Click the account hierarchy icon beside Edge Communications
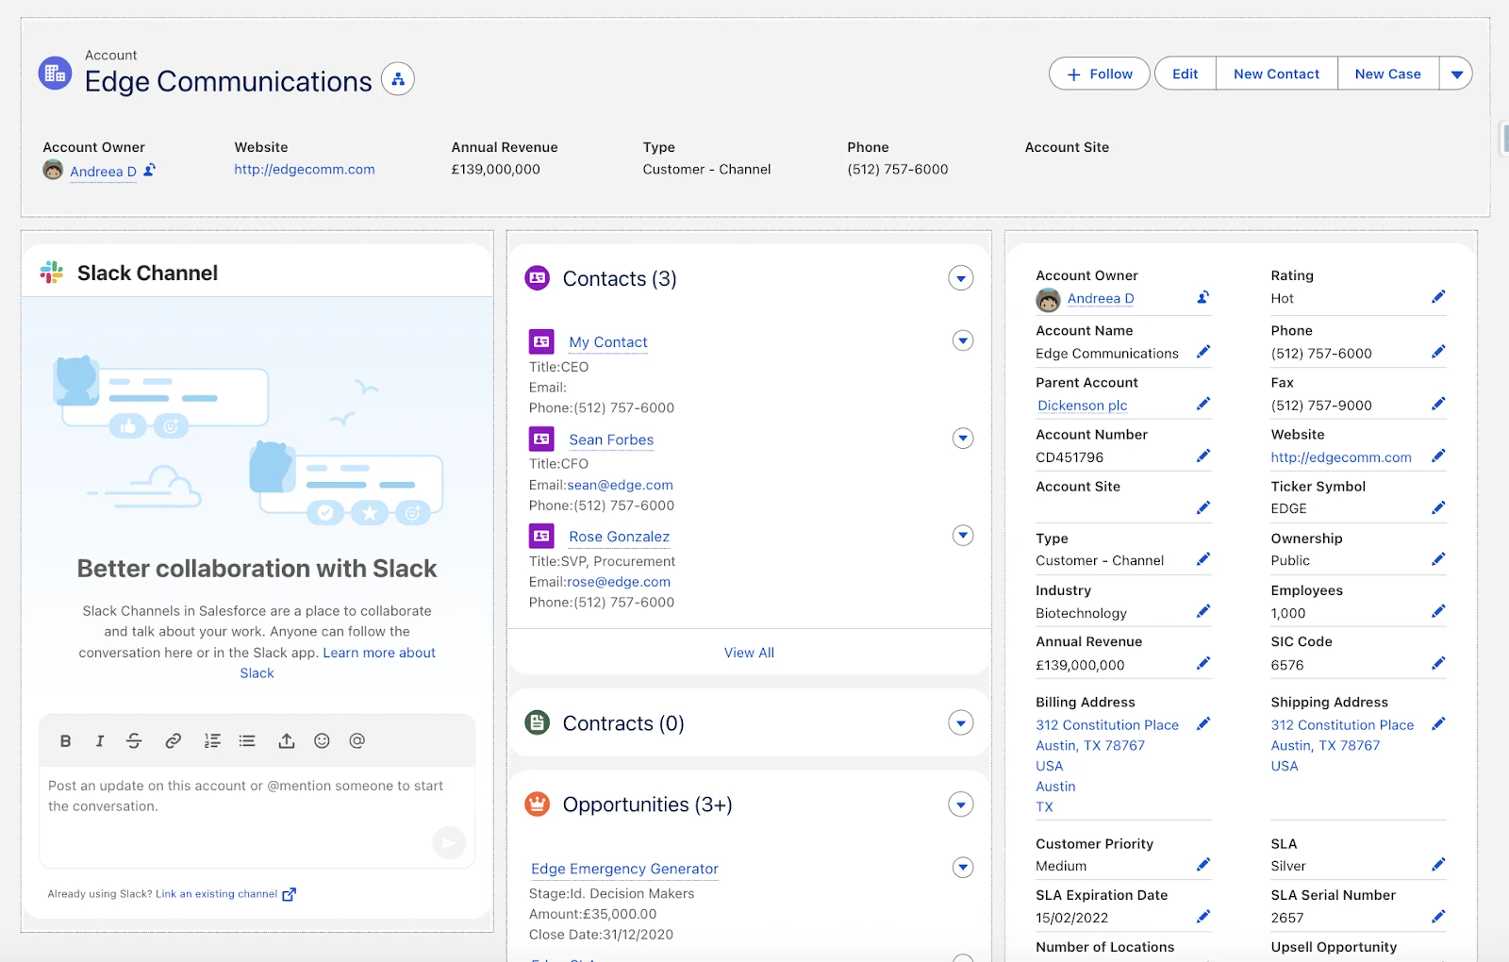Image resolution: width=1509 pixels, height=962 pixels. tap(398, 80)
